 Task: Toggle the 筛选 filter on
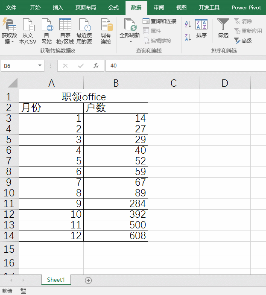coord(223,29)
